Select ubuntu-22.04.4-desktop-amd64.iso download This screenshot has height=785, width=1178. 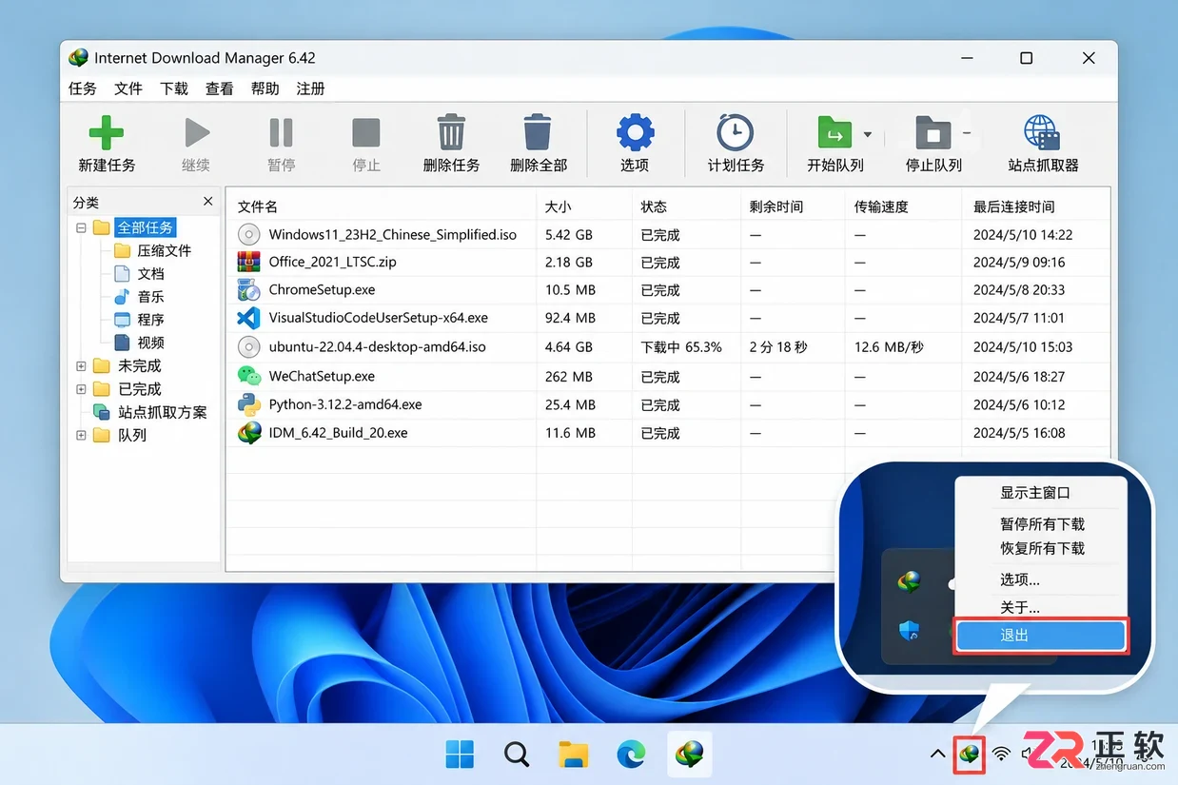point(668,346)
